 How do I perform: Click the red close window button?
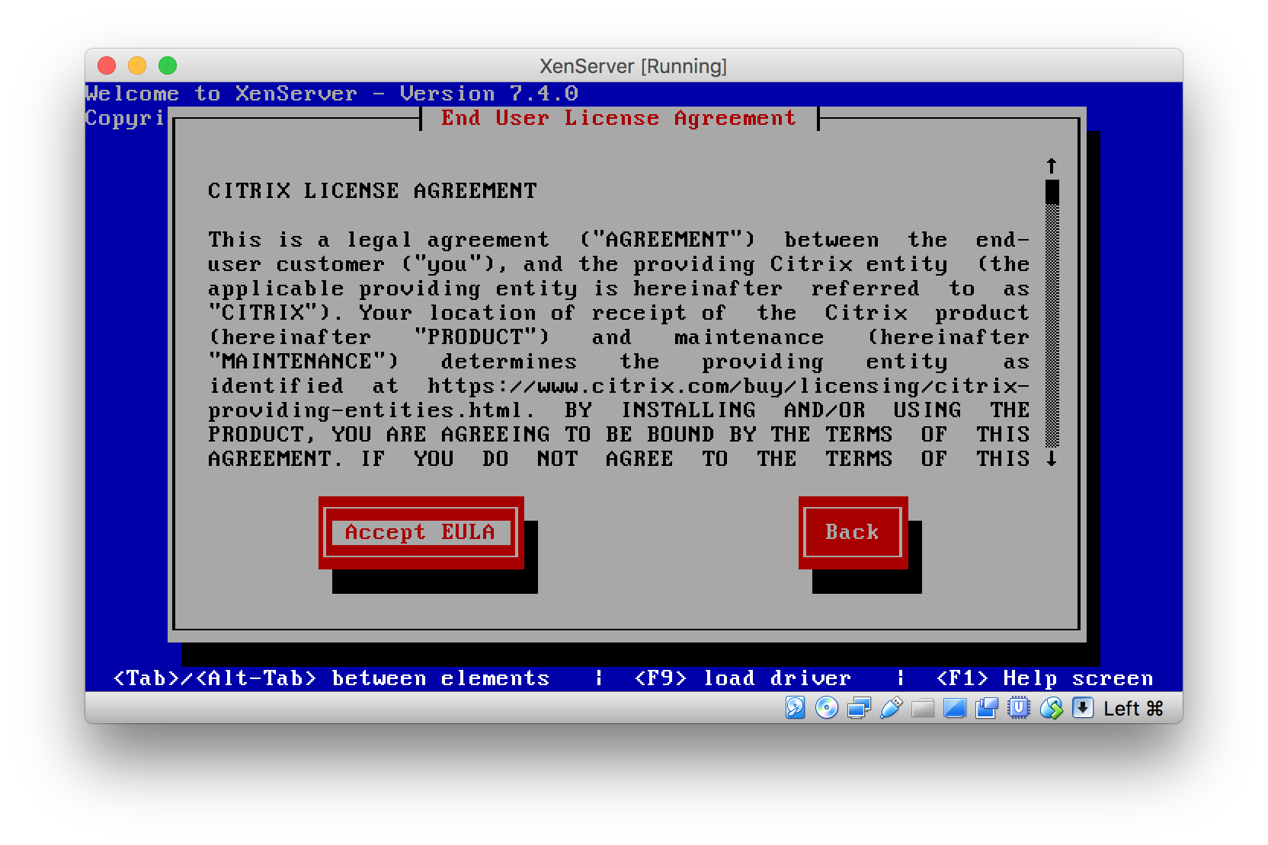coord(107,65)
